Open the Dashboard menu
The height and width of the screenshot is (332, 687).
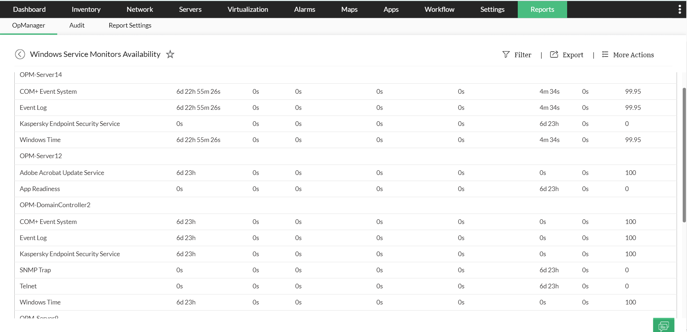29,9
